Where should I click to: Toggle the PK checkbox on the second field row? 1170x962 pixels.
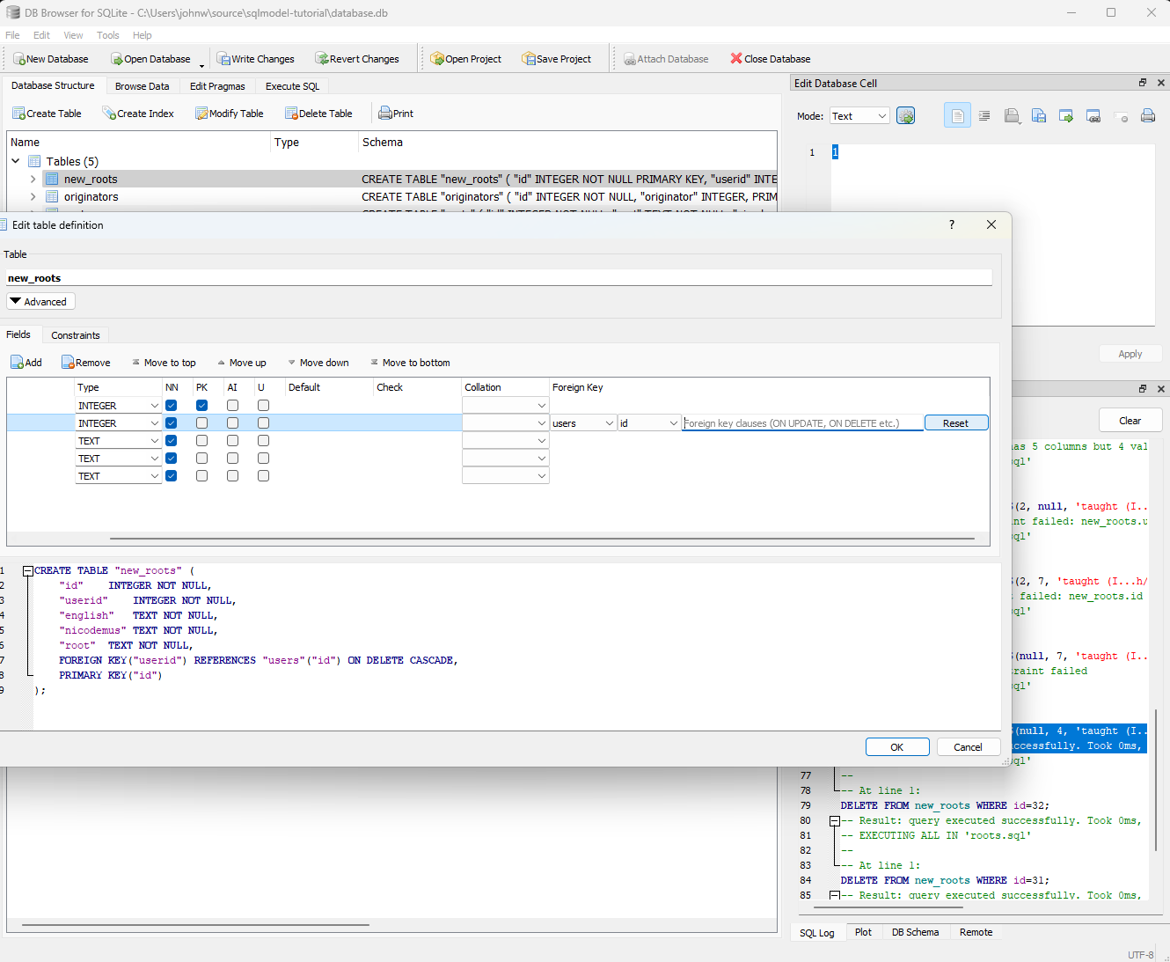pyautogui.click(x=202, y=423)
